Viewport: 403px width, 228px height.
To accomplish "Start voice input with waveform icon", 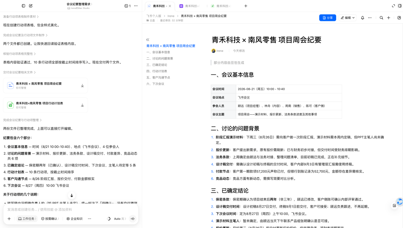I will pyautogui.click(x=132, y=219).
